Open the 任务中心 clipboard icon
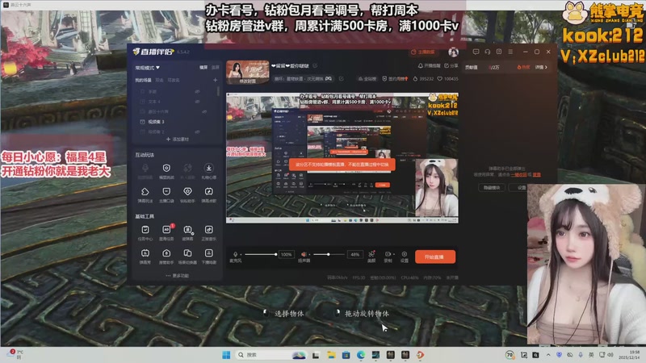 145,230
